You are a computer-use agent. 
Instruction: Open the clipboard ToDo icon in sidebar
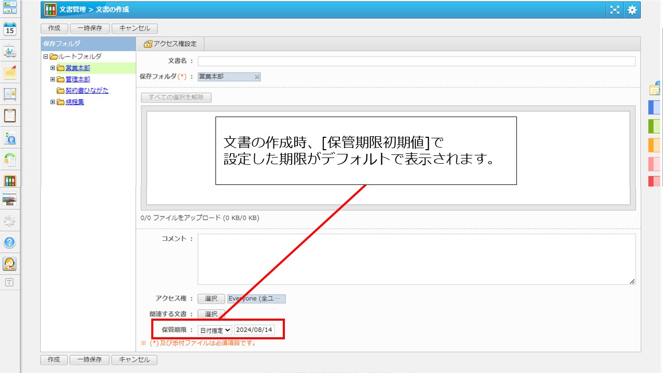(x=9, y=116)
